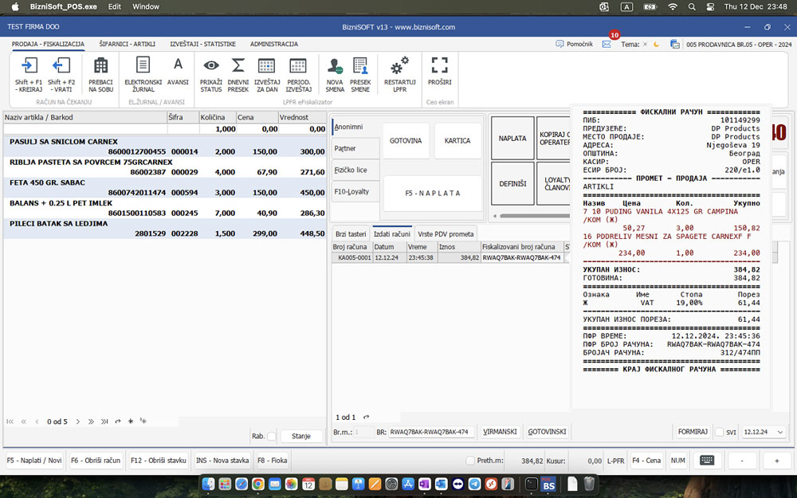Click the BR receipt number input field
This screenshot has height=498, width=797.
(x=430, y=432)
